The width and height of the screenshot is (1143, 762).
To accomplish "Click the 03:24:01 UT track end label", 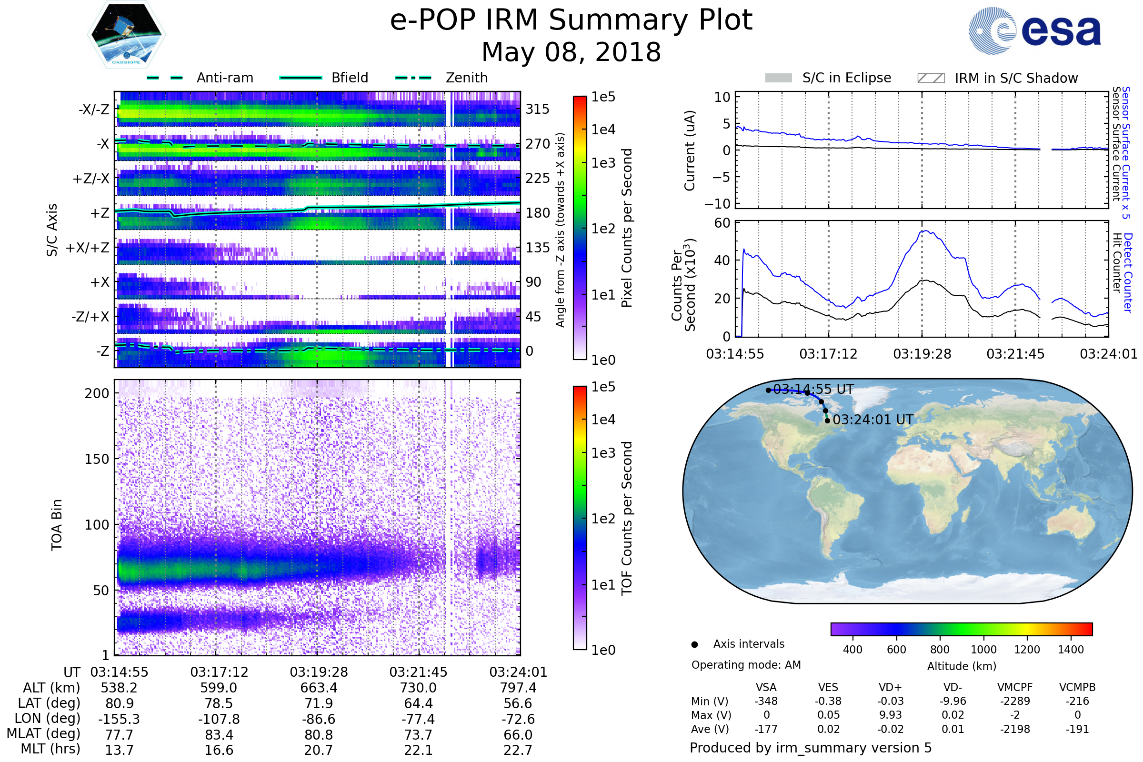I will [x=873, y=420].
